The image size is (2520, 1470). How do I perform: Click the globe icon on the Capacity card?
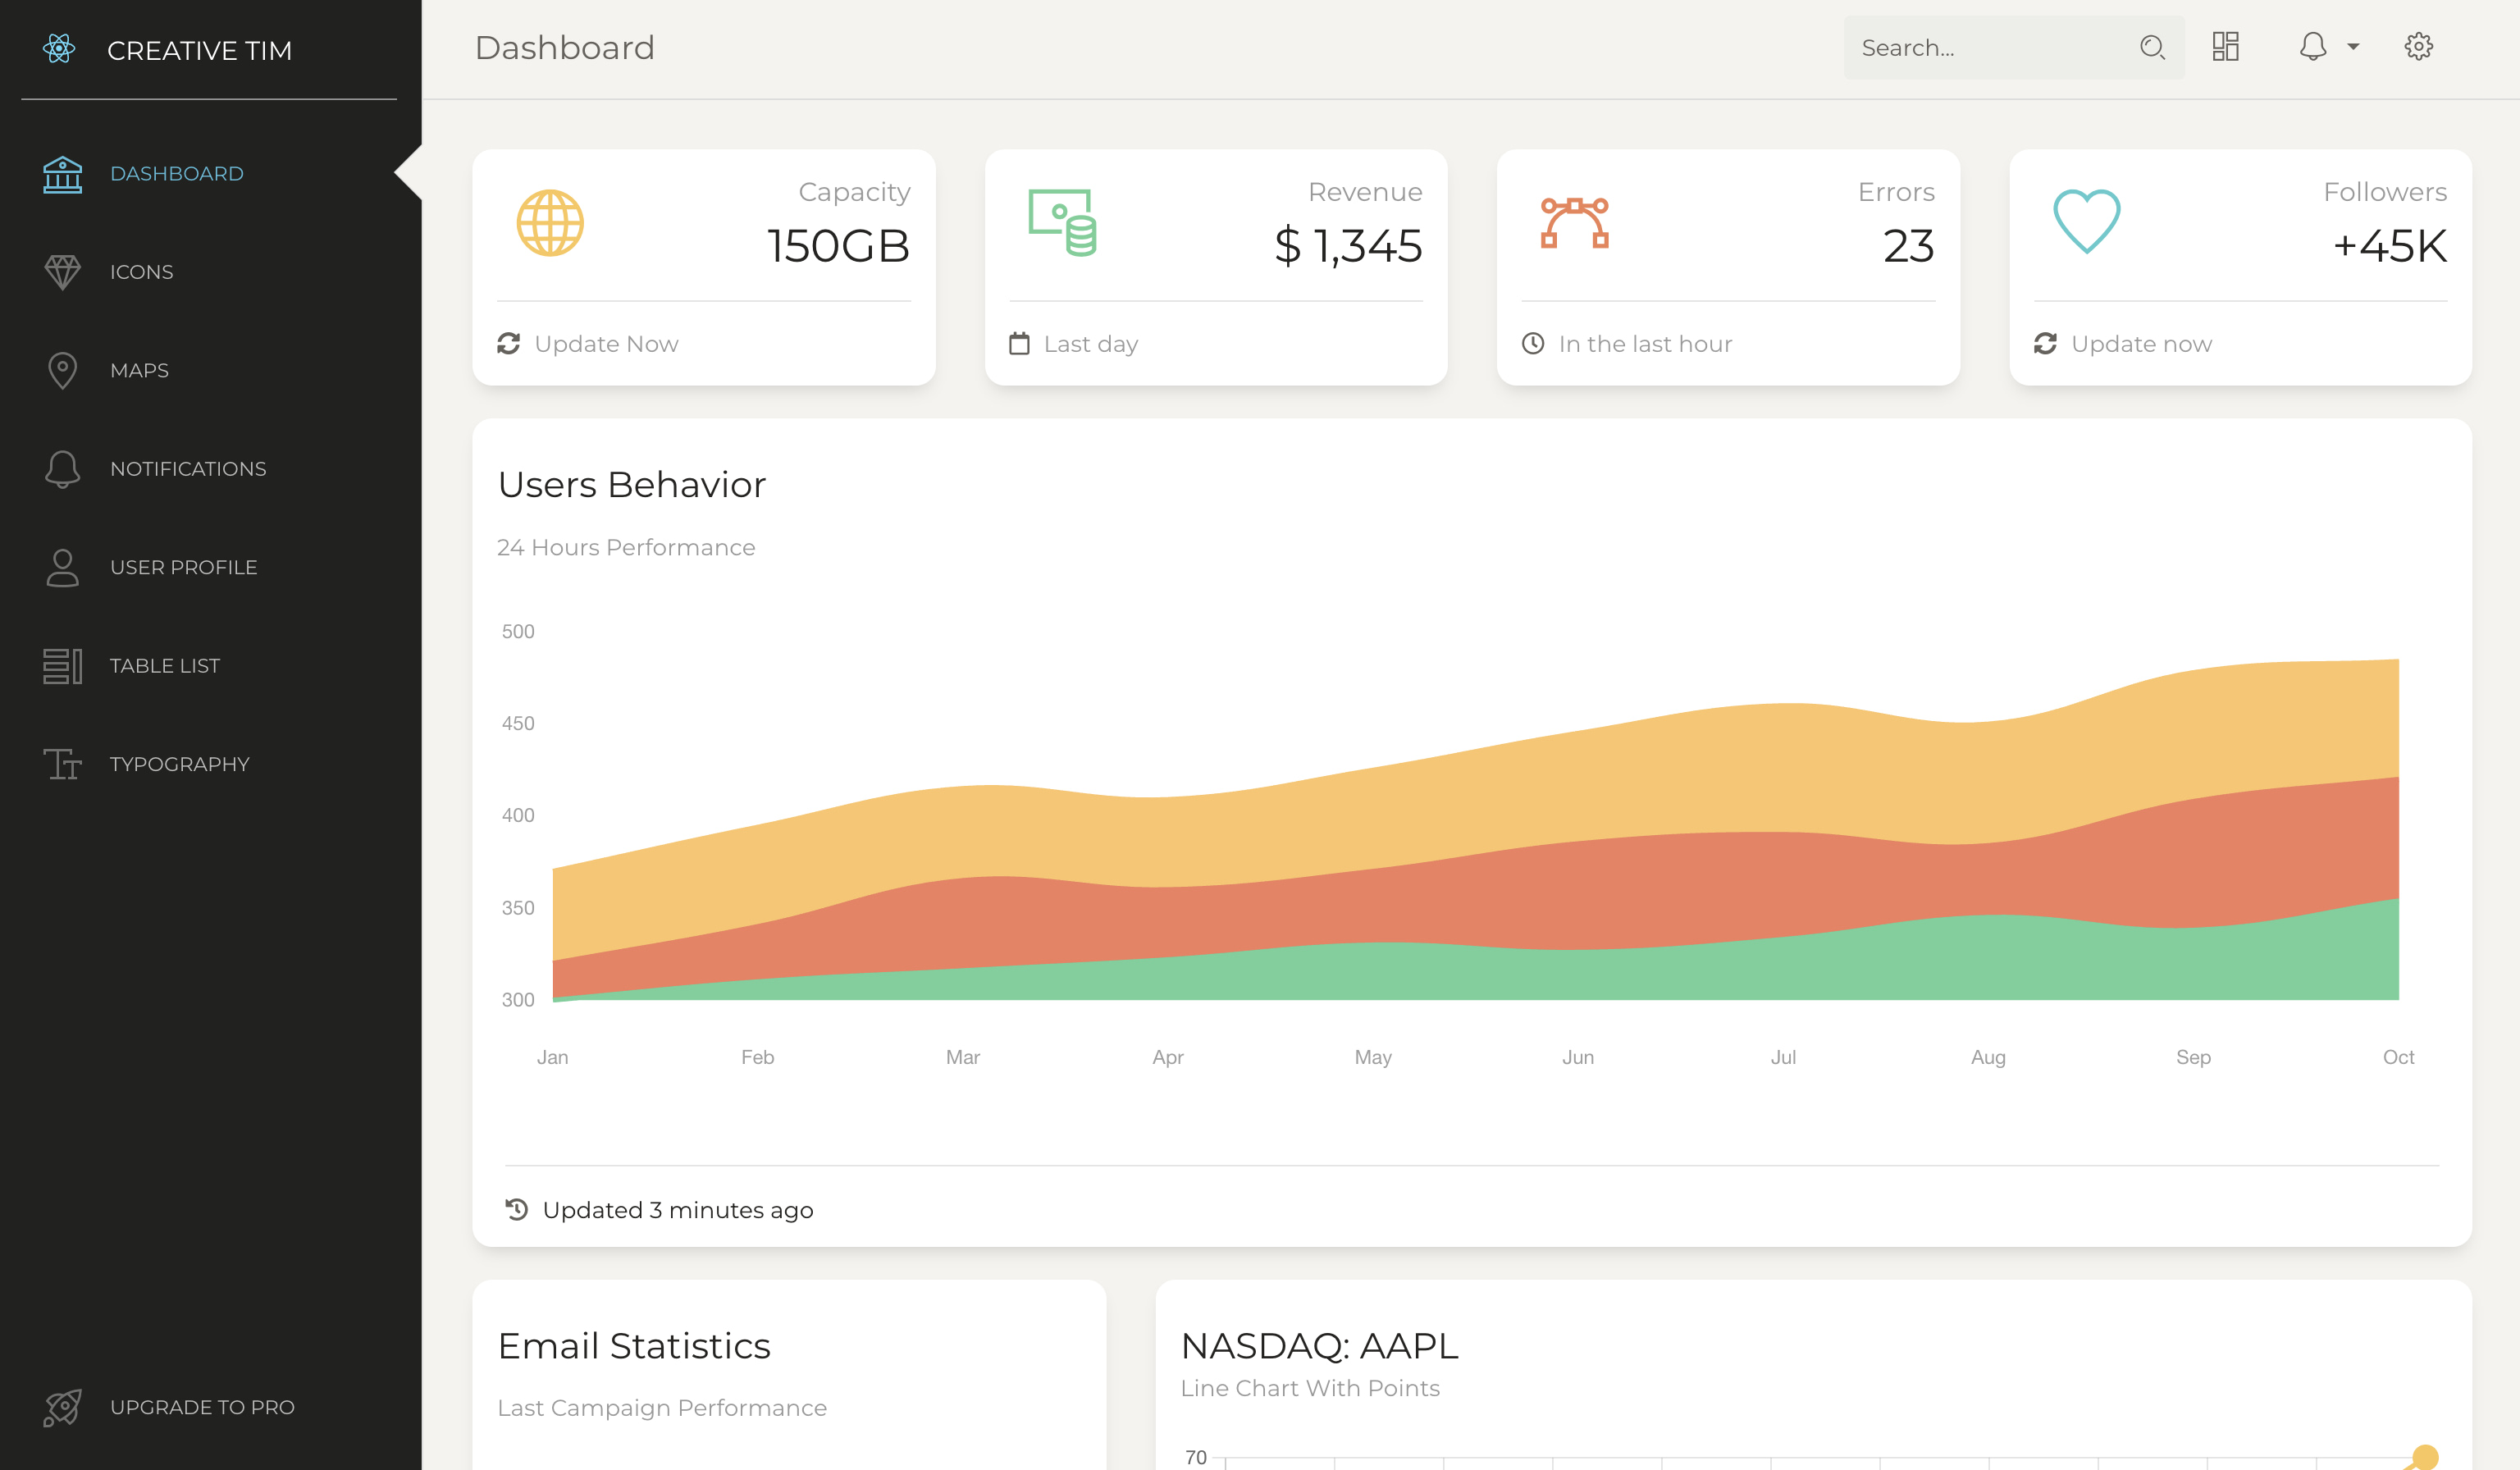tap(548, 224)
